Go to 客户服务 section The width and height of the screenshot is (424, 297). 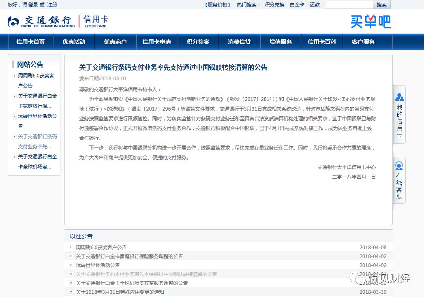[364, 42]
